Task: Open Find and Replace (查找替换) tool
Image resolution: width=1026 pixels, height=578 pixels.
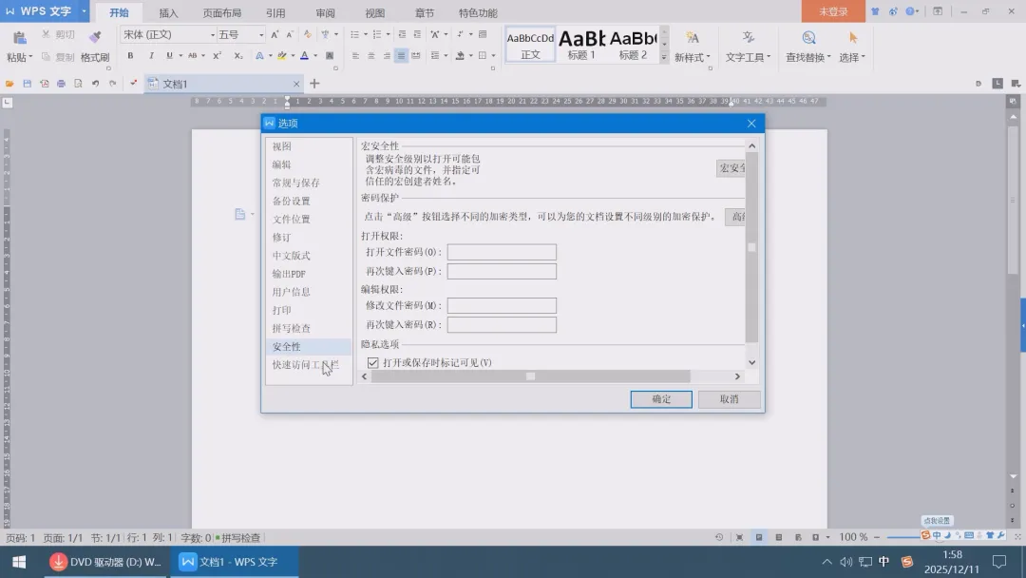Action: [x=808, y=46]
